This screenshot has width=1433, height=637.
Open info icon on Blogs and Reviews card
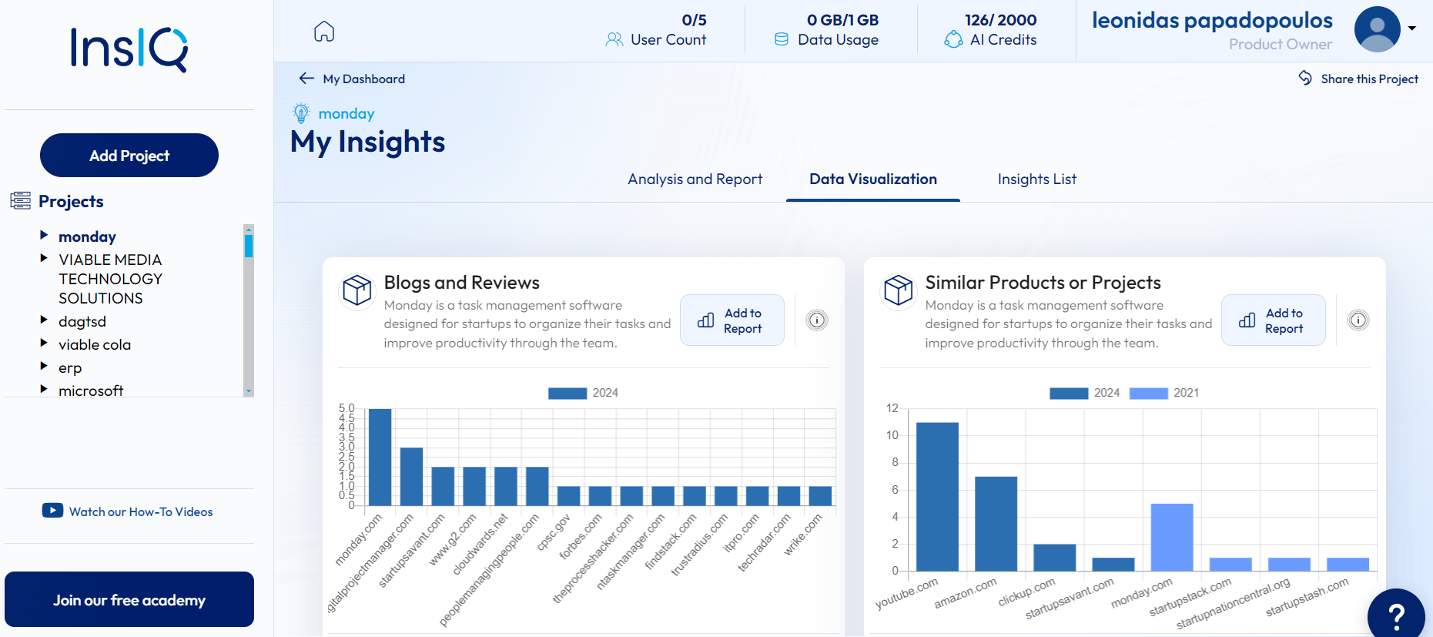coord(817,320)
